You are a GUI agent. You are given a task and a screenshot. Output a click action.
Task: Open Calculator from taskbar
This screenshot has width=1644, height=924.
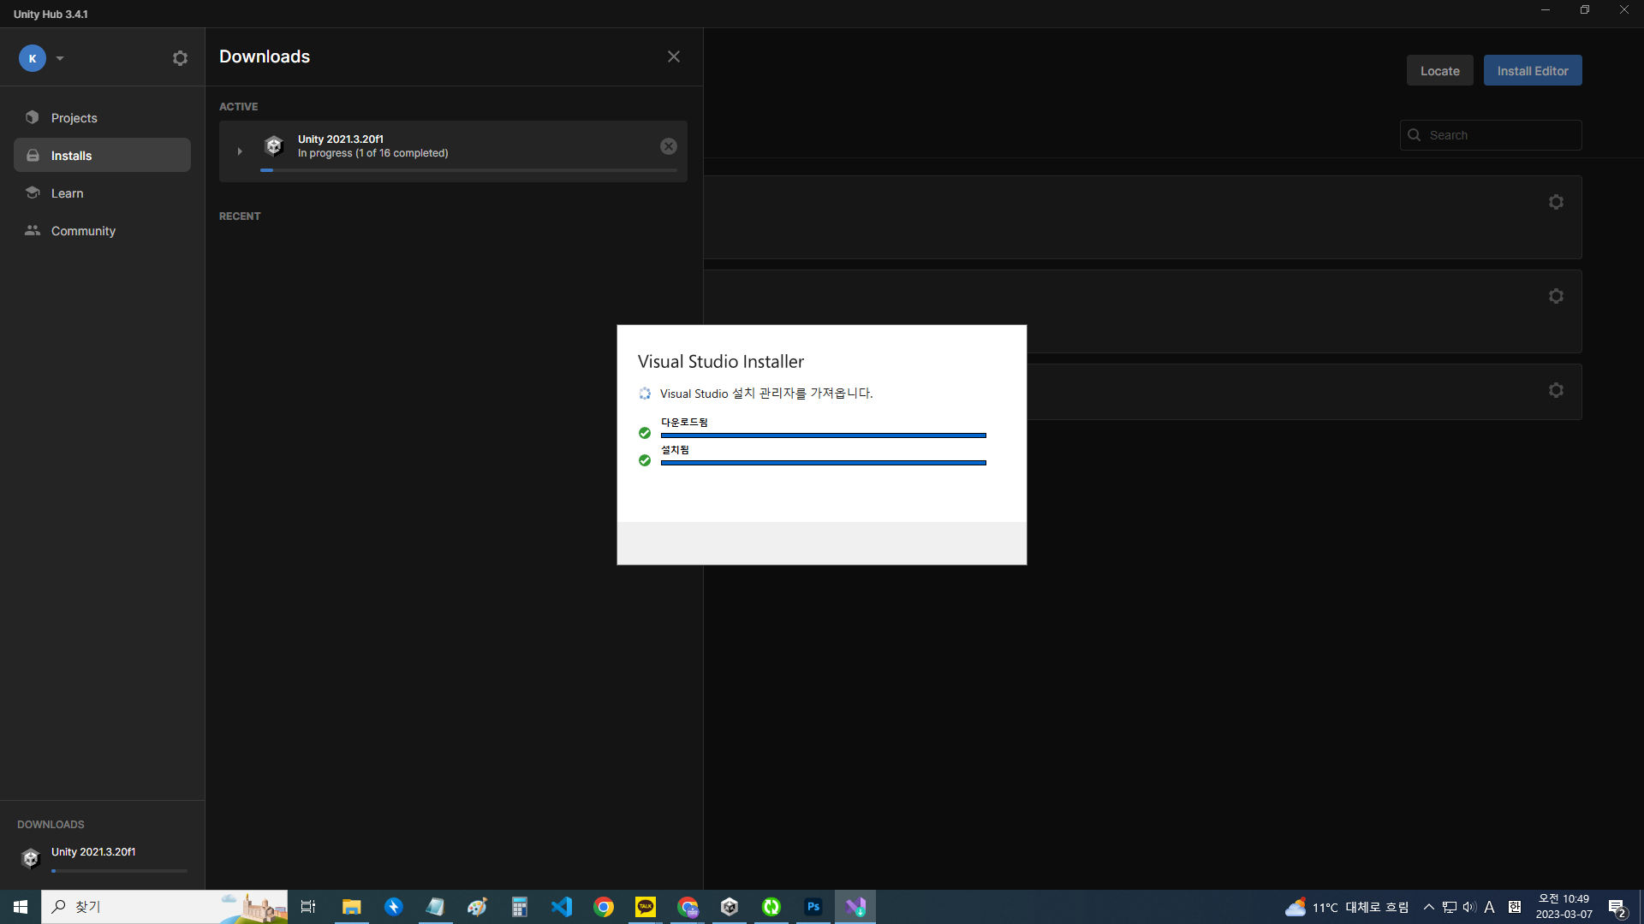click(x=519, y=907)
